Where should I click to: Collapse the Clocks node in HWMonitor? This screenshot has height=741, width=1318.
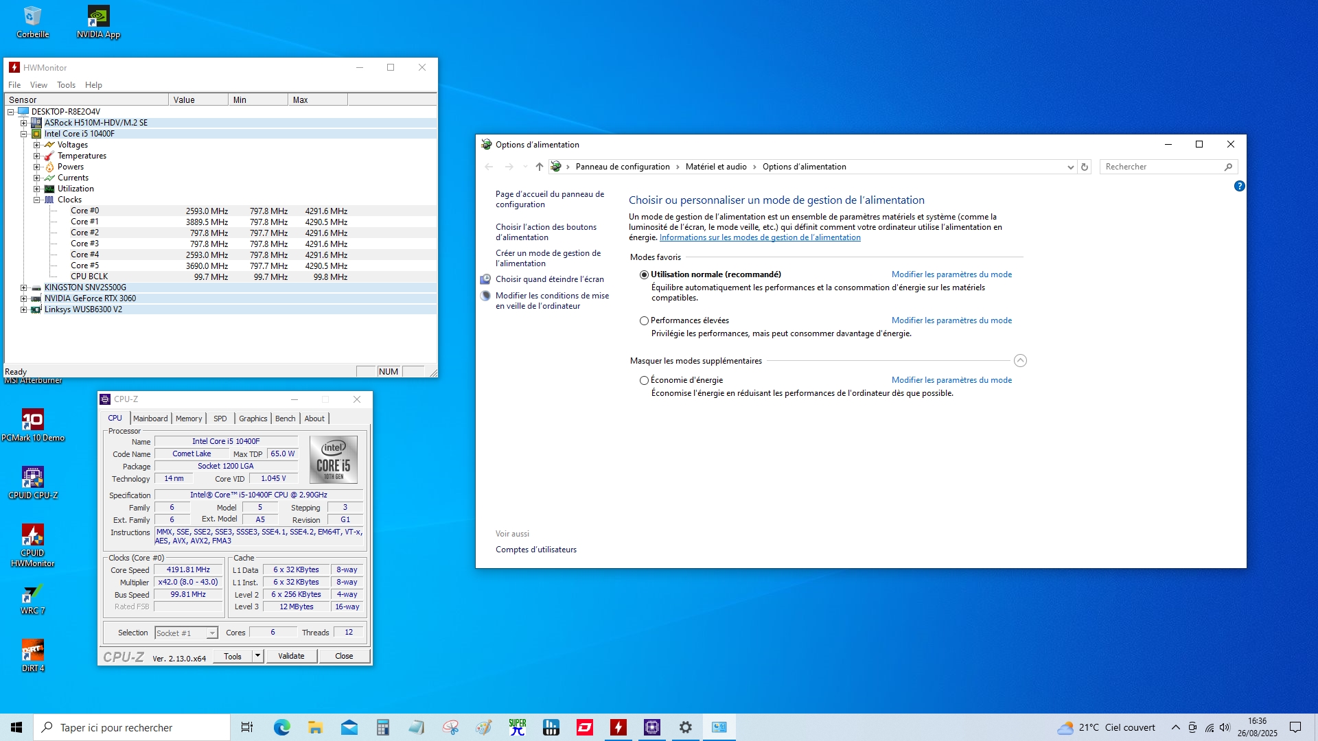tap(37, 200)
